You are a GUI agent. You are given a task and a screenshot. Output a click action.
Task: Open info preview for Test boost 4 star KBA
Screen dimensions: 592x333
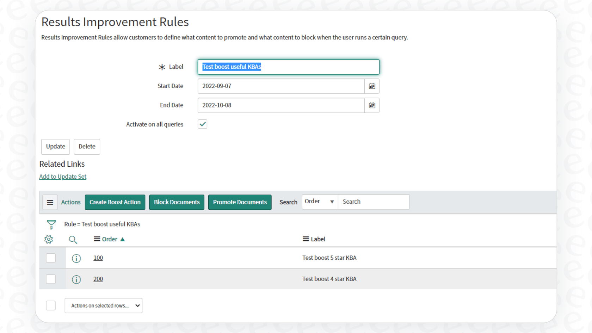click(x=76, y=279)
